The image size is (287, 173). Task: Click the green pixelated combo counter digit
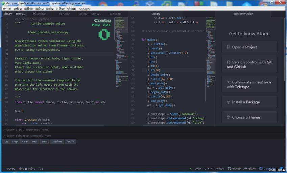tap(104, 34)
